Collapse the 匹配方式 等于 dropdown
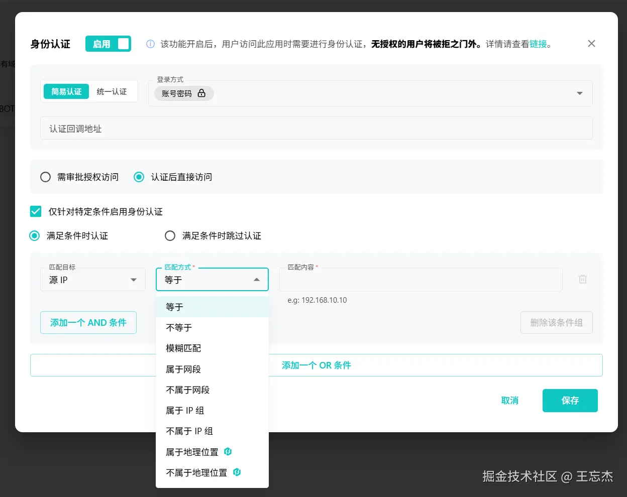The image size is (627, 497). (x=213, y=280)
